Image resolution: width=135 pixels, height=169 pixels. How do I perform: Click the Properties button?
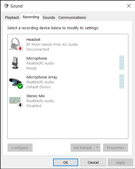116,148
